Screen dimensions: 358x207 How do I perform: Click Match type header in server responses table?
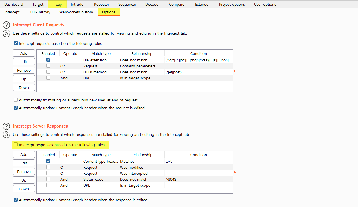point(101,155)
